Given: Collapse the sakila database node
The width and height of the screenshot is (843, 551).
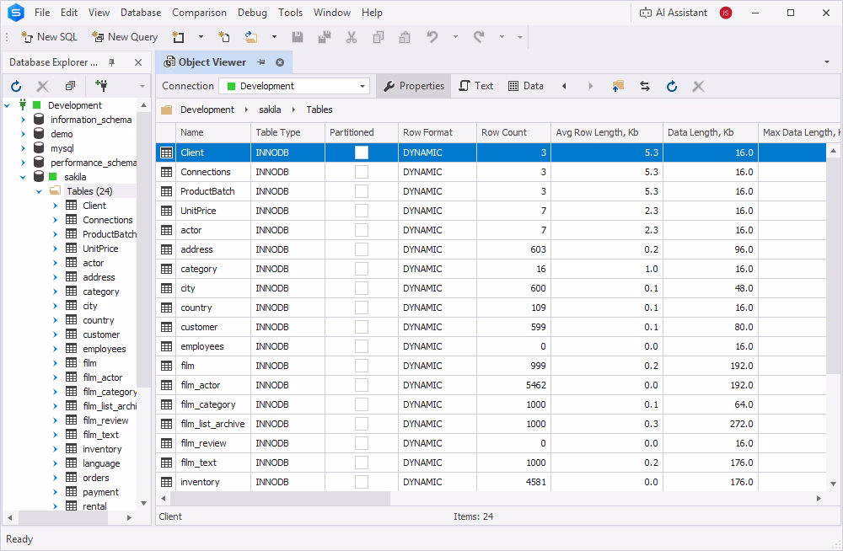Looking at the screenshot, I should pyautogui.click(x=23, y=177).
